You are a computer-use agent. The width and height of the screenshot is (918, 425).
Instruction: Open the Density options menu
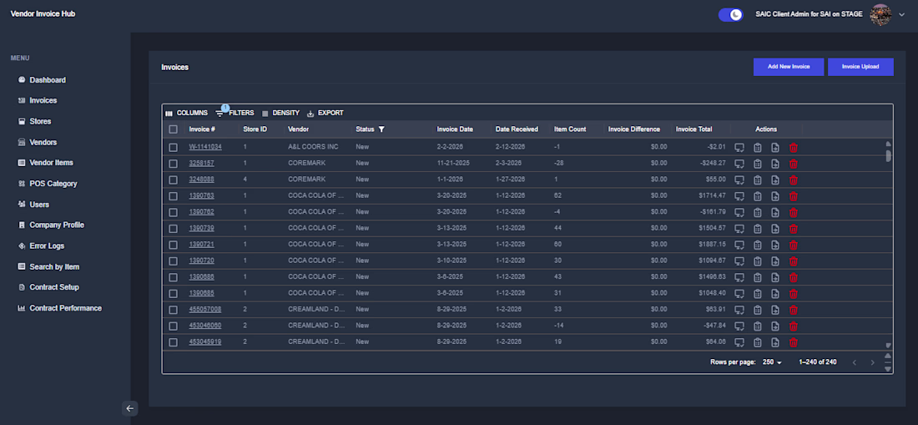coord(280,113)
